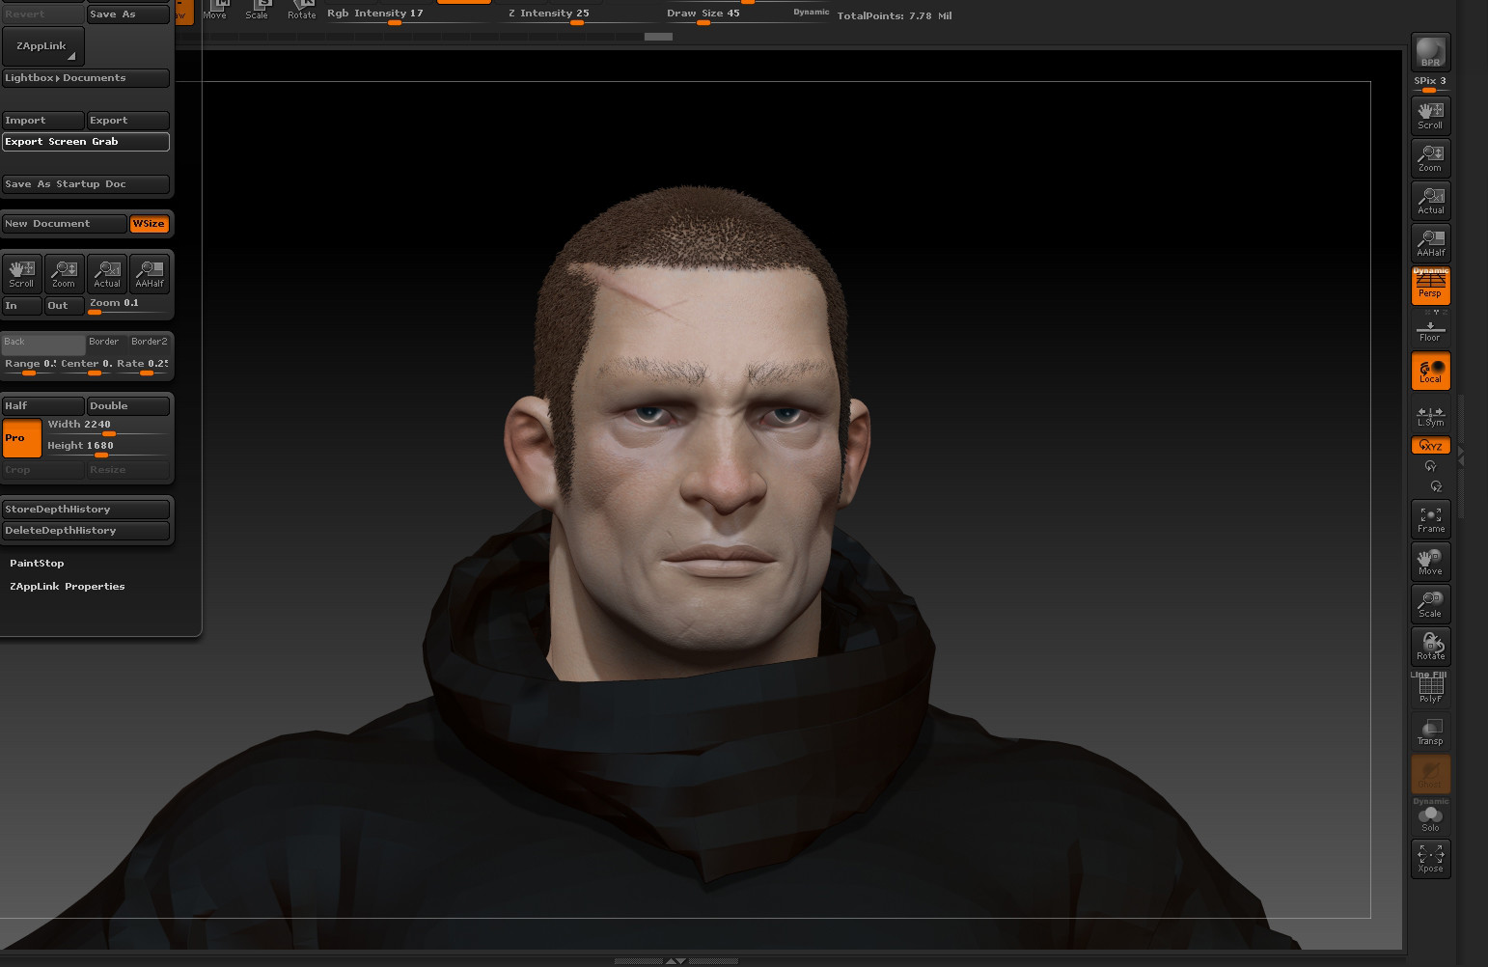Open Lightbox via the Lightbox Documents bar
This screenshot has width=1488, height=967.
coord(86,78)
